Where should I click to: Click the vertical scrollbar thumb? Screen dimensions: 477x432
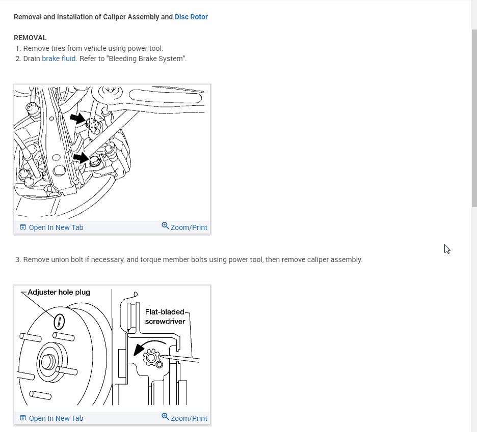474,119
